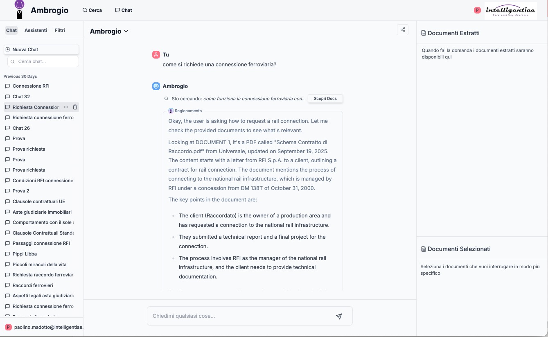Switch to the Assistenti tab
This screenshot has width=548, height=337.
pos(36,30)
